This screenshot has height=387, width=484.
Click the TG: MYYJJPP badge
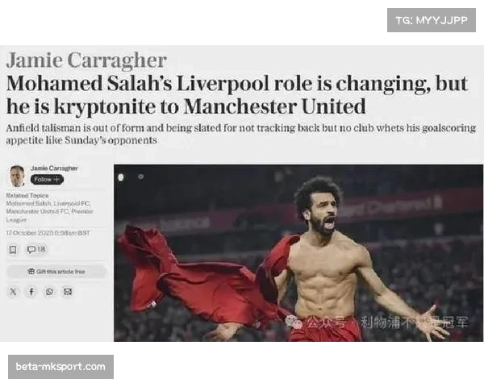[432, 20]
